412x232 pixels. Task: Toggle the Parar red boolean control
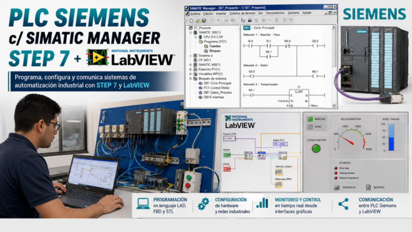click(x=227, y=169)
